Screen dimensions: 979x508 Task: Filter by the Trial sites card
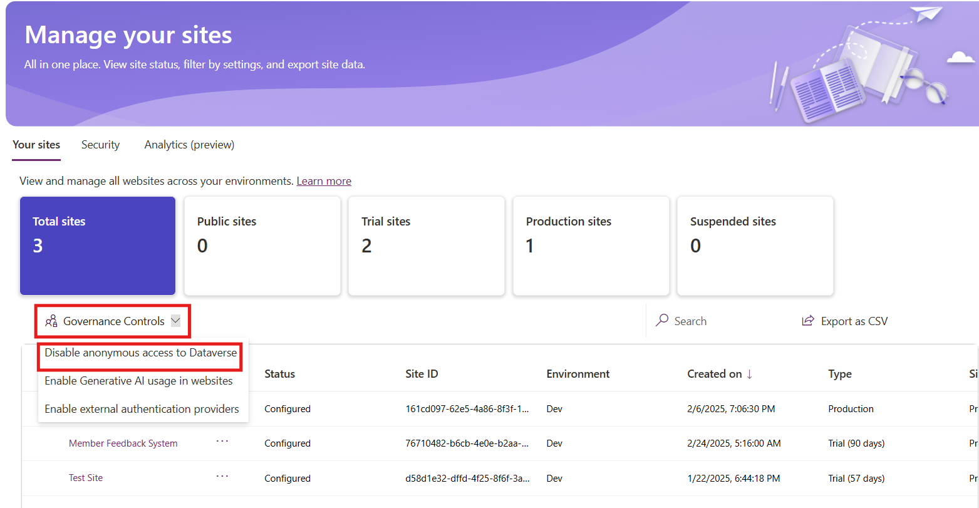pyautogui.click(x=426, y=246)
